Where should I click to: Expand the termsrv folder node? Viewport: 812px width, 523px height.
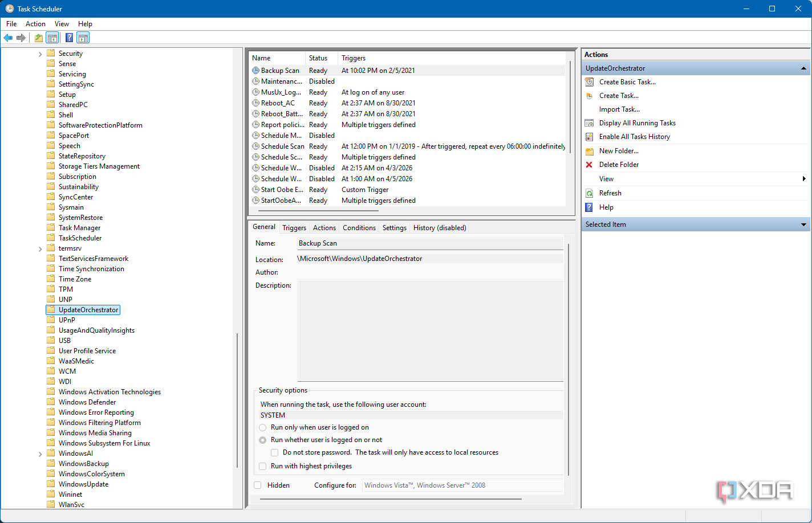[40, 249]
